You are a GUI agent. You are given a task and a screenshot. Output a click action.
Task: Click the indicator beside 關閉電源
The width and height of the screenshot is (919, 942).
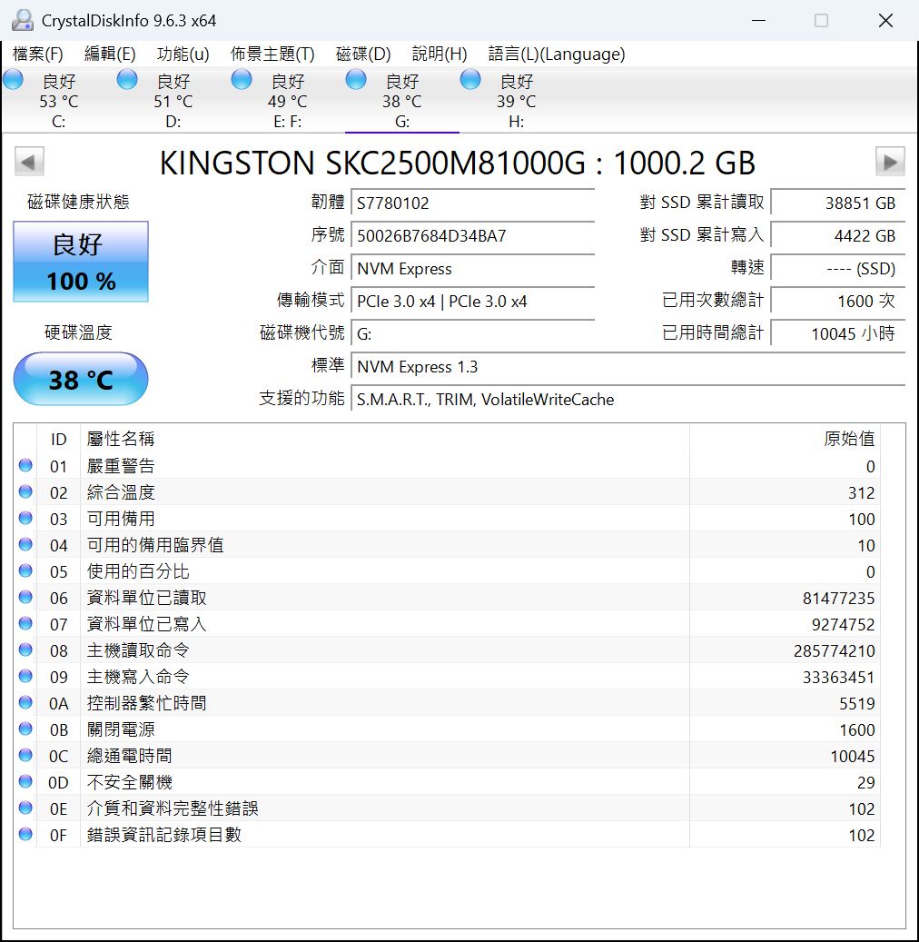click(25, 729)
